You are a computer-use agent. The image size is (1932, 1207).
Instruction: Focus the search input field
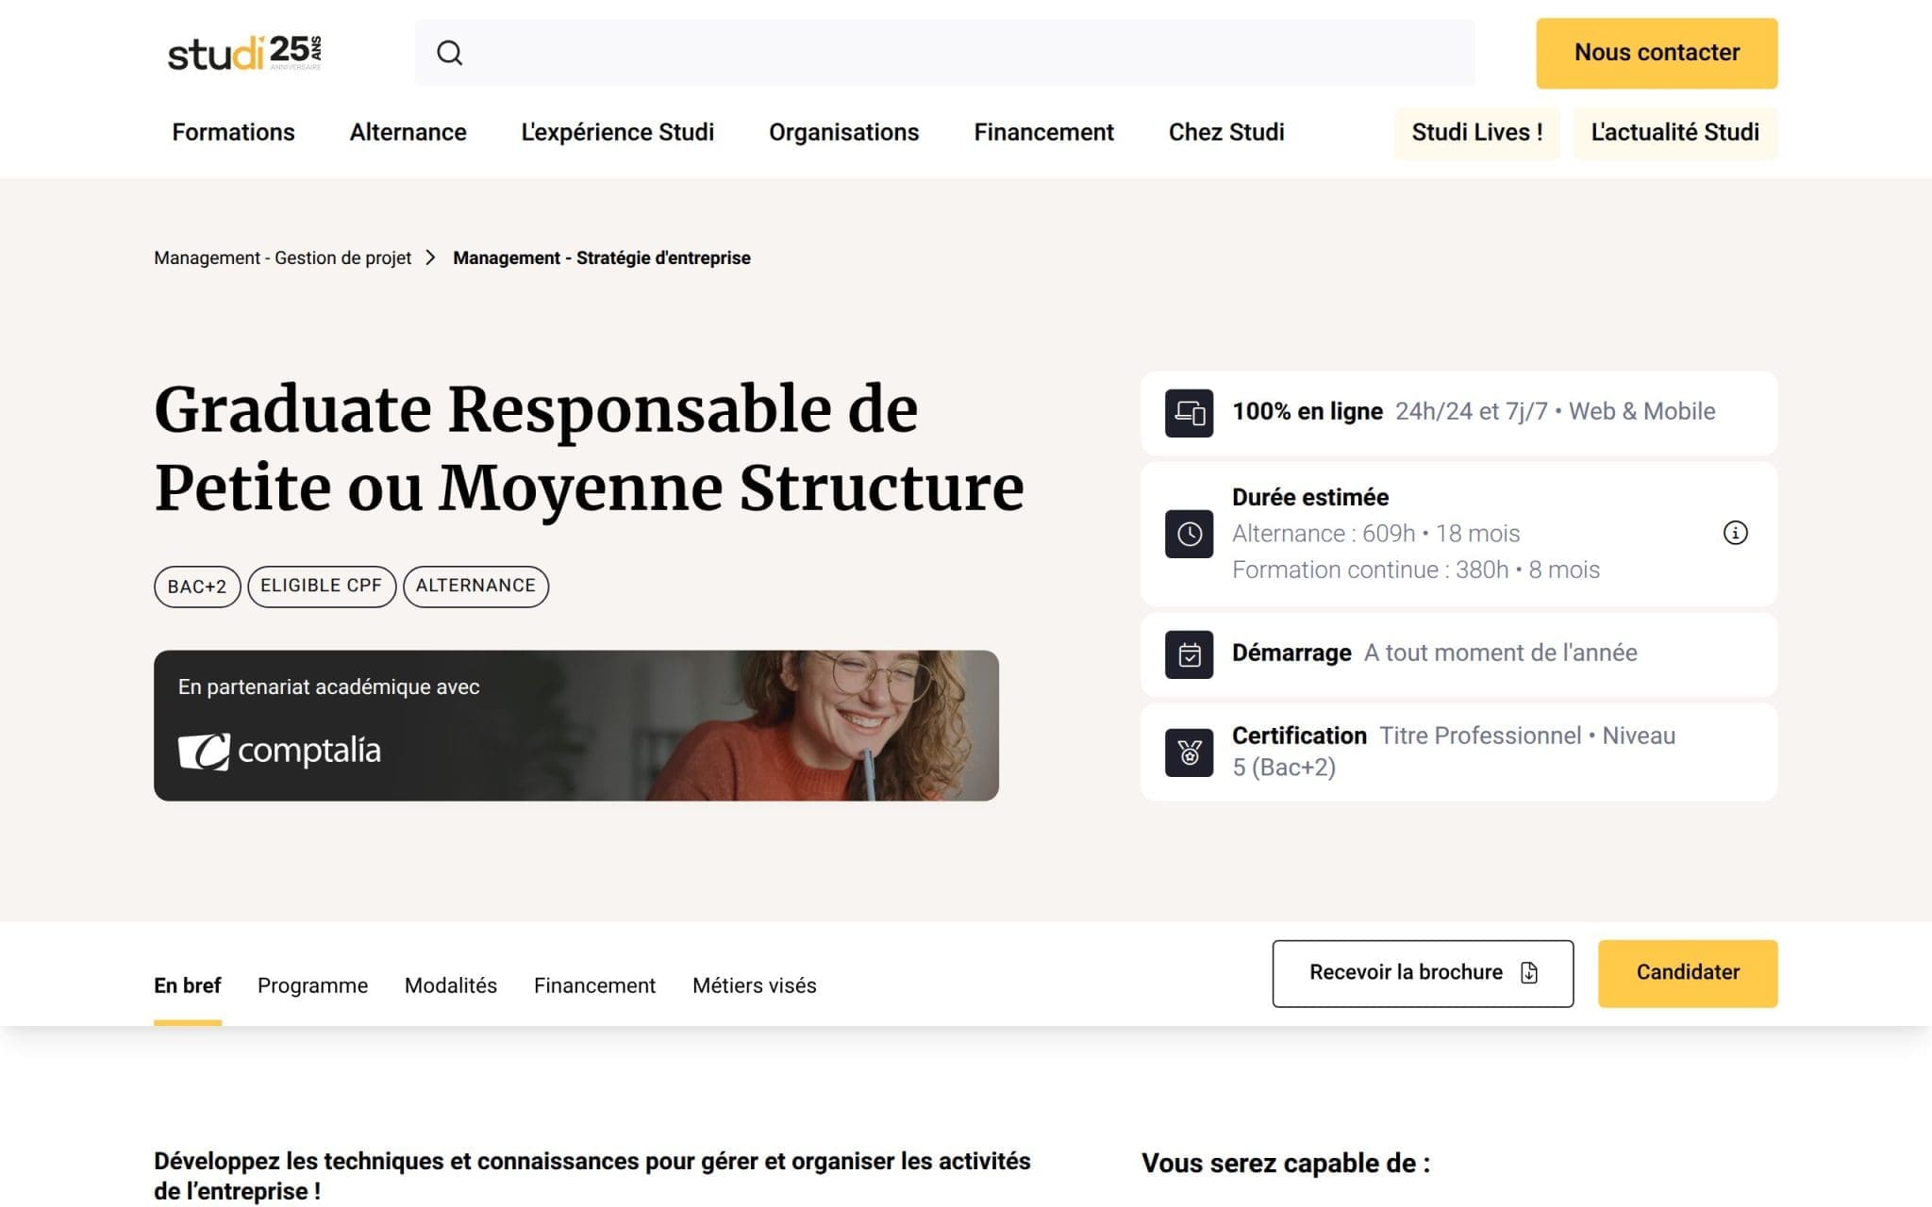945,53
